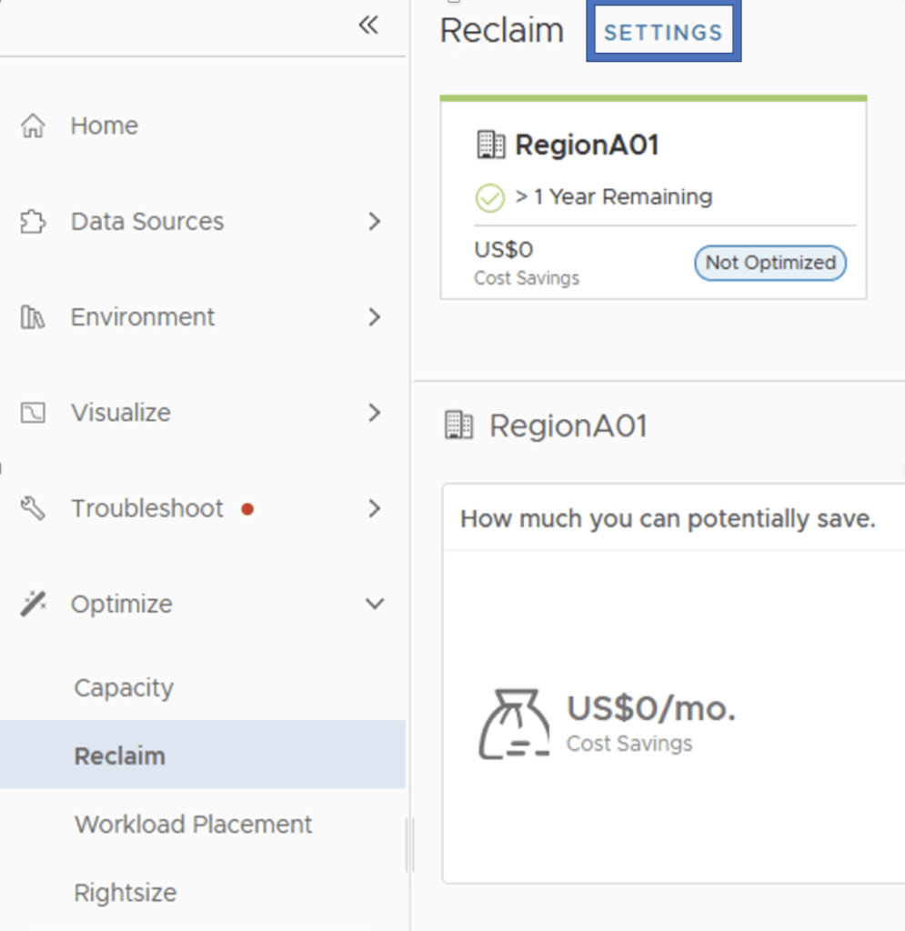The height and width of the screenshot is (931, 905).
Task: Expand the Troubleshoot menu chevron
Action: point(374,508)
